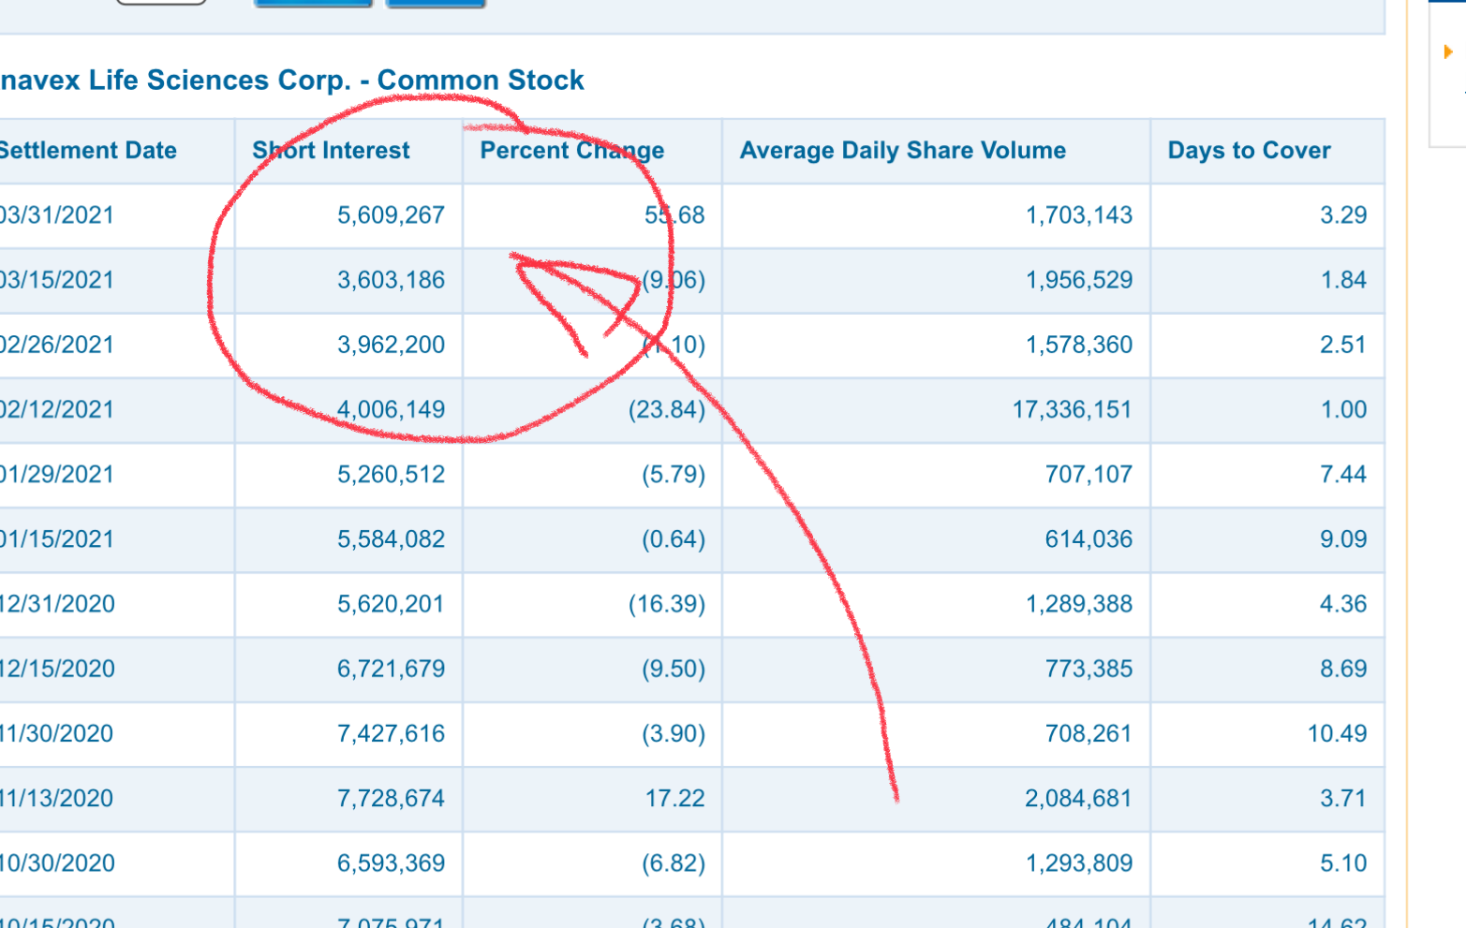Screen dimensions: 1466x928
Task: Click short interest value 5,609,267
Action: coord(391,215)
